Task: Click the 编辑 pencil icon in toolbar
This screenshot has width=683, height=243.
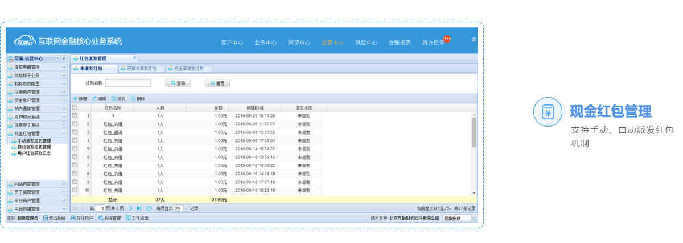Action: (94, 99)
